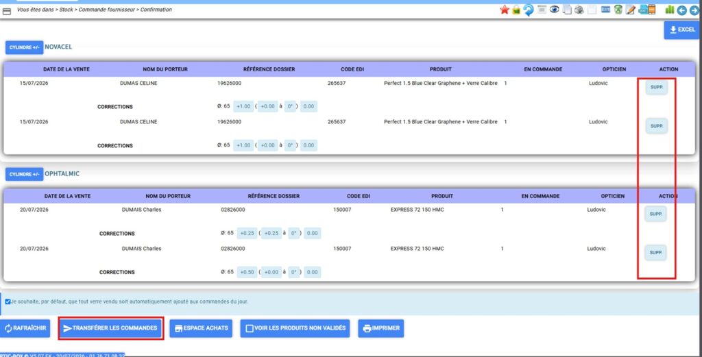702x357 pixels.
Task: Click the copy pages icon
Action: 567,10
